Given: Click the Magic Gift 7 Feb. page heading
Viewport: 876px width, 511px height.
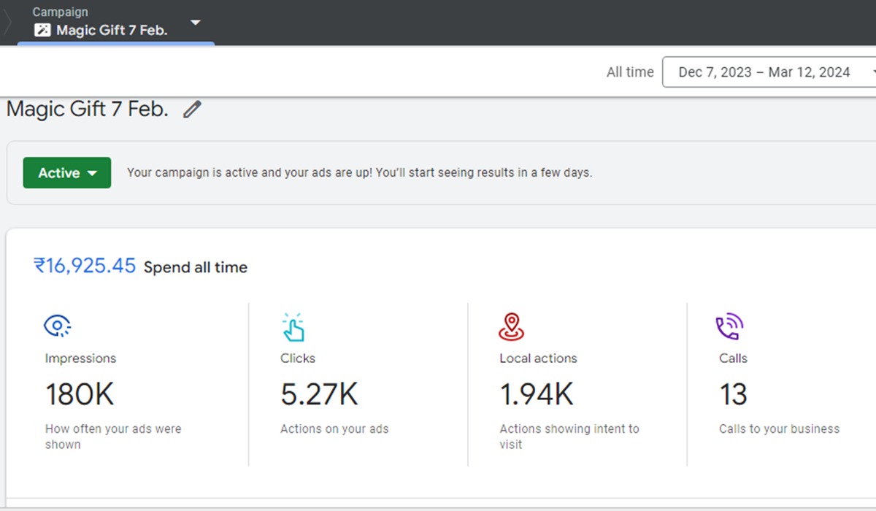Looking at the screenshot, I should (88, 110).
